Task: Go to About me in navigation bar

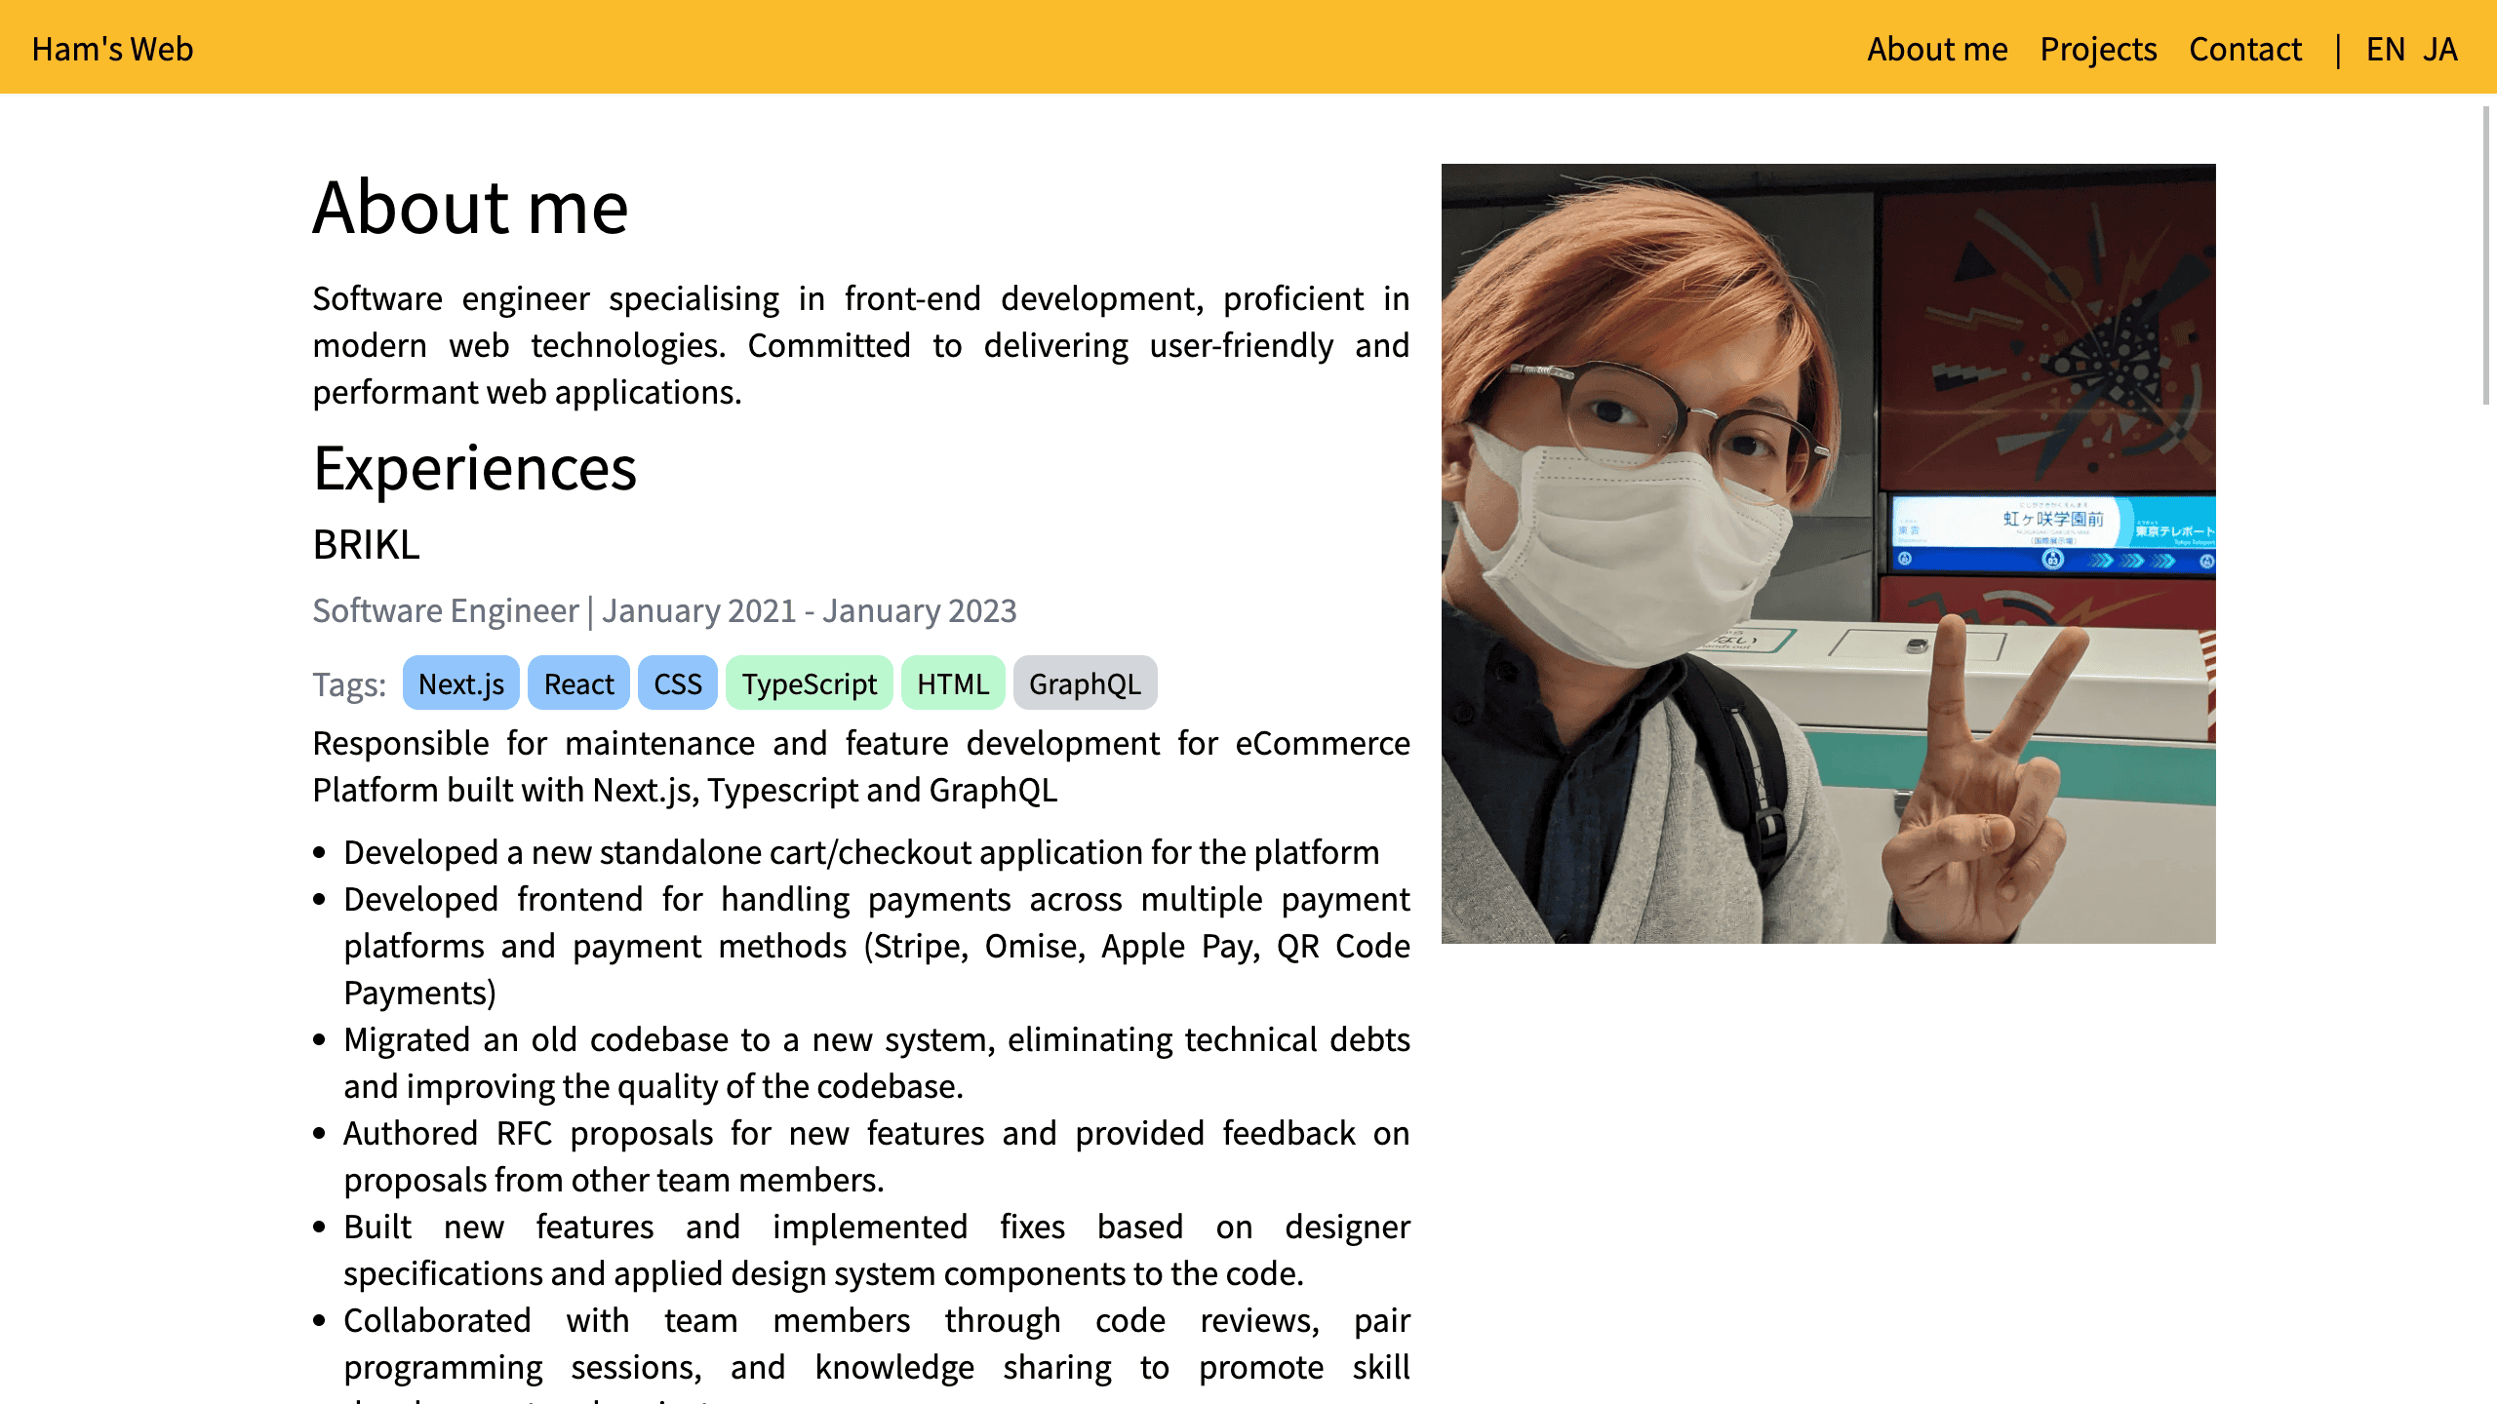Action: [1937, 49]
